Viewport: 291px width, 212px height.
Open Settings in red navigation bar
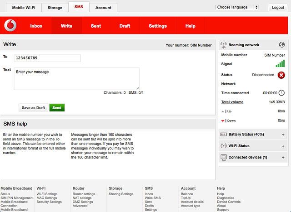pos(158,26)
